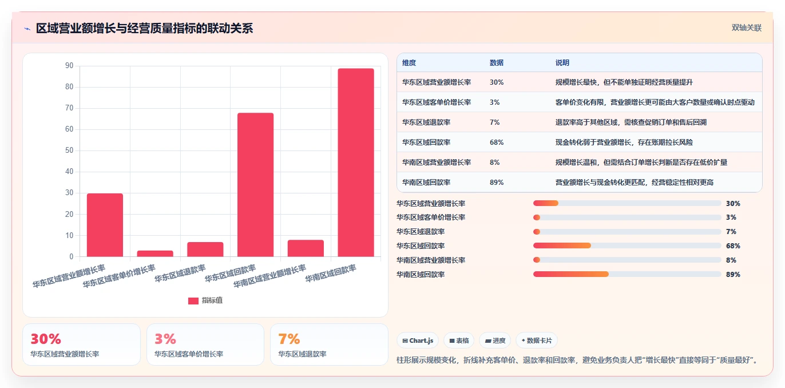Click the 华东区域退款率 progress bar
Screen dimensions: 785x388
point(627,232)
